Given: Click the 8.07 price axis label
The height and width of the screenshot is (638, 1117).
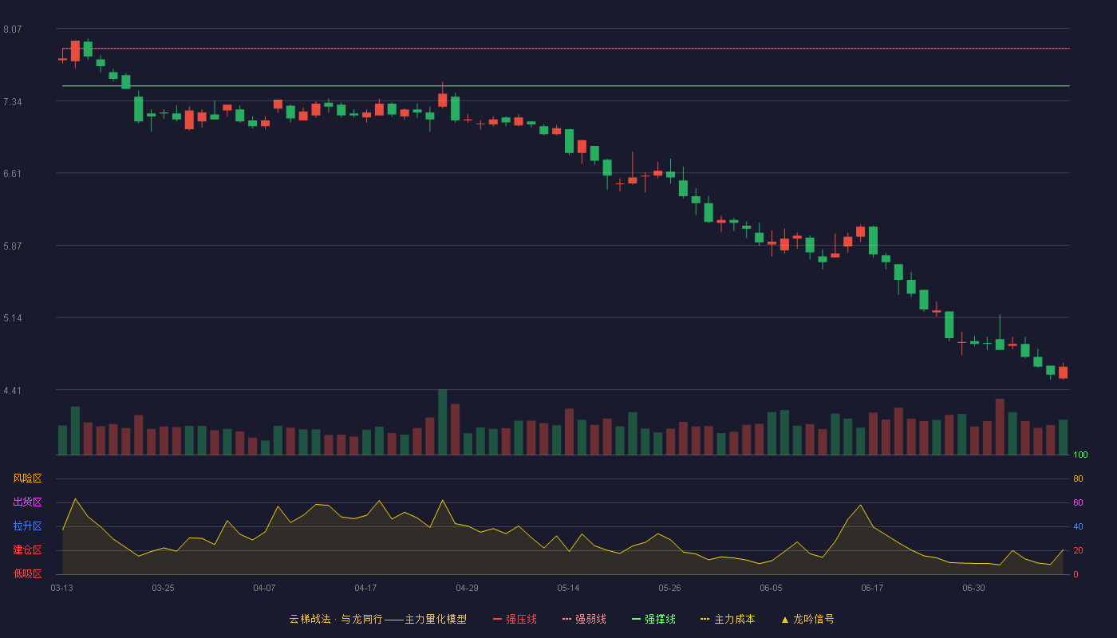Looking at the screenshot, I should tap(13, 30).
